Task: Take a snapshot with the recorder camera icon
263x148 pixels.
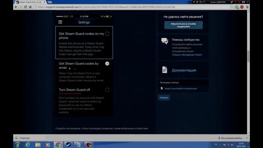Action: click(x=243, y=2)
